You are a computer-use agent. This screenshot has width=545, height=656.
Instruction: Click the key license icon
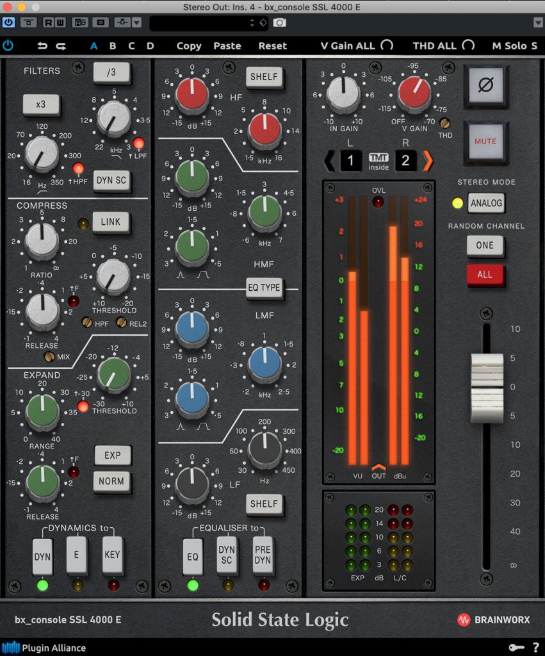516,648
